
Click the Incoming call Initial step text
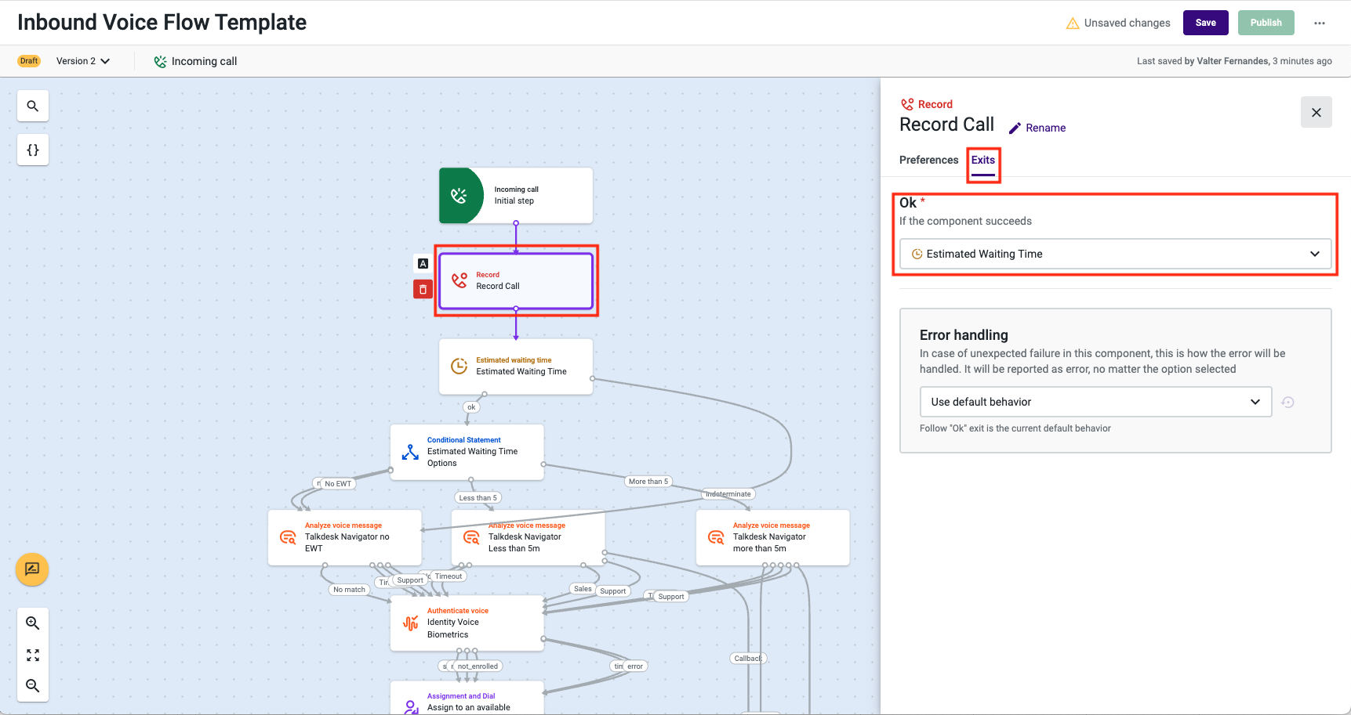pos(516,195)
